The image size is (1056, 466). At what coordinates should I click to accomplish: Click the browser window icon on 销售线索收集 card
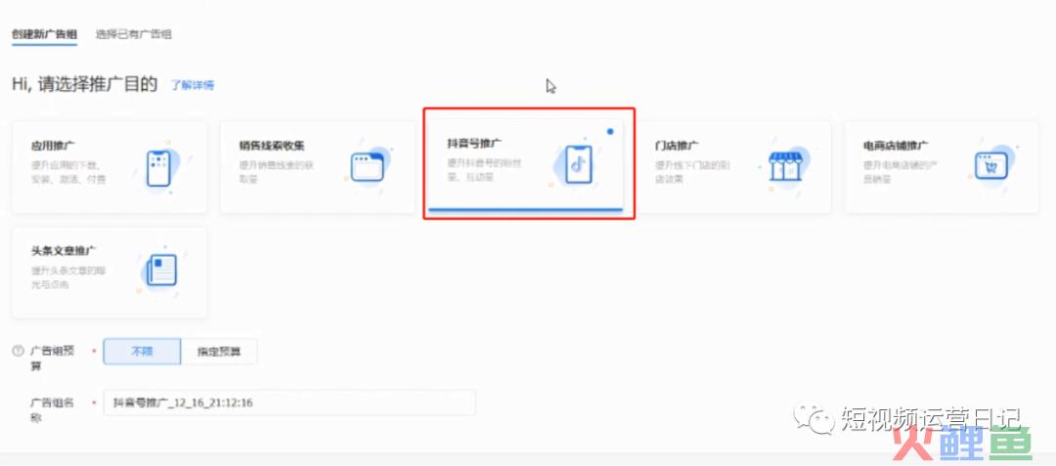(367, 167)
